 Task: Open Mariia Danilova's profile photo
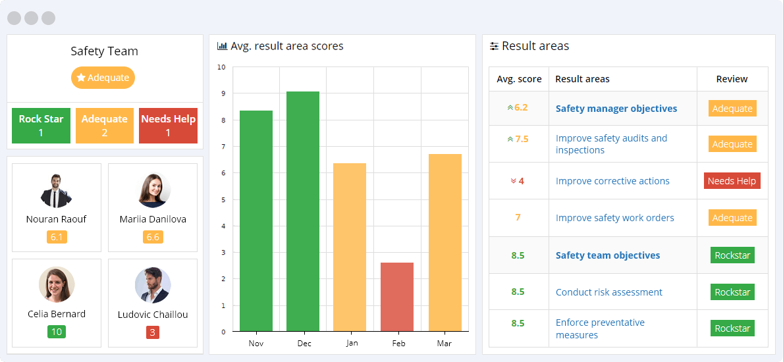click(153, 191)
